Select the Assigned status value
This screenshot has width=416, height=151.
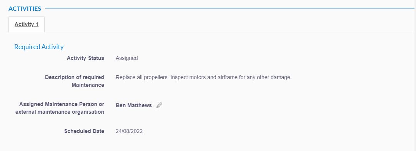coord(126,58)
